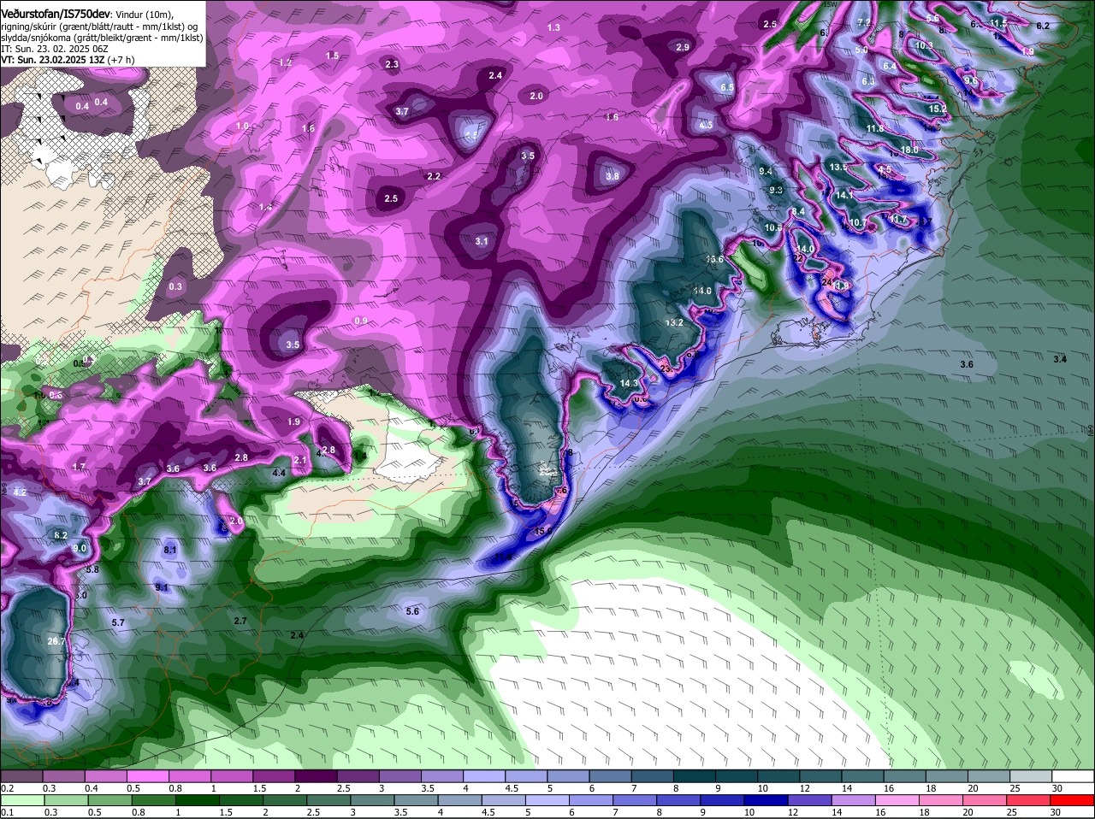Click the '11.7' value on the map
Image resolution: width=1095 pixels, height=819 pixels.
coord(898,220)
